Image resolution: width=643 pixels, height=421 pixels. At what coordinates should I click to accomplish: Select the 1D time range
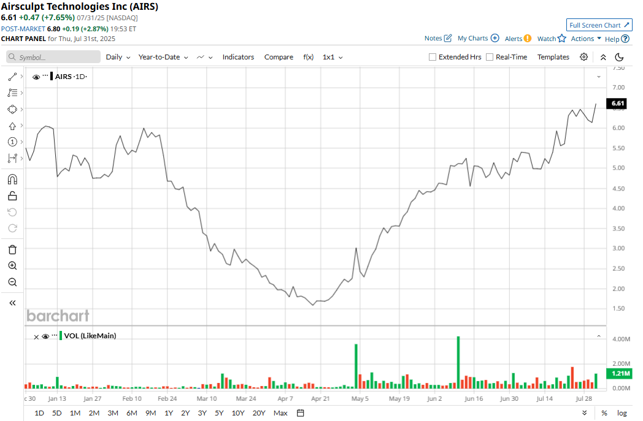pyautogui.click(x=39, y=413)
